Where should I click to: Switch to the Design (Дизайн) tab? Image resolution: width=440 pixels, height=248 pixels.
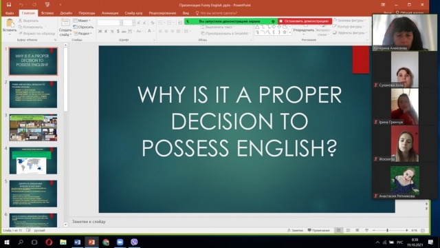point(66,13)
